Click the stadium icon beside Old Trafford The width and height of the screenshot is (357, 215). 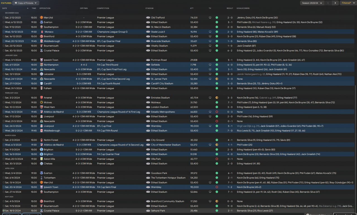click(x=148, y=18)
